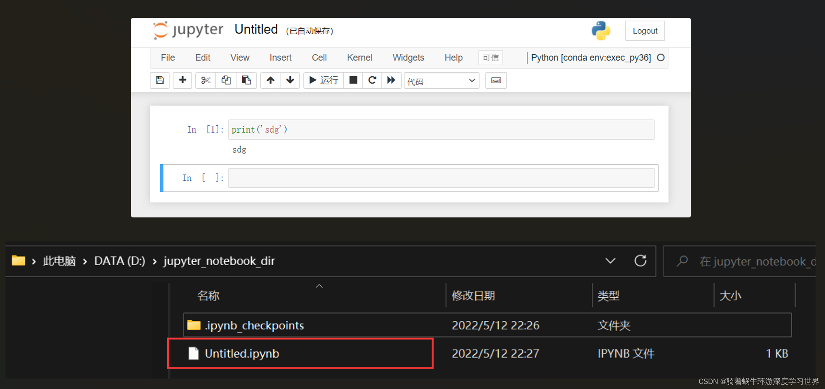Rename the notebook via the Untitled title
This screenshot has height=389, width=825.
click(256, 30)
